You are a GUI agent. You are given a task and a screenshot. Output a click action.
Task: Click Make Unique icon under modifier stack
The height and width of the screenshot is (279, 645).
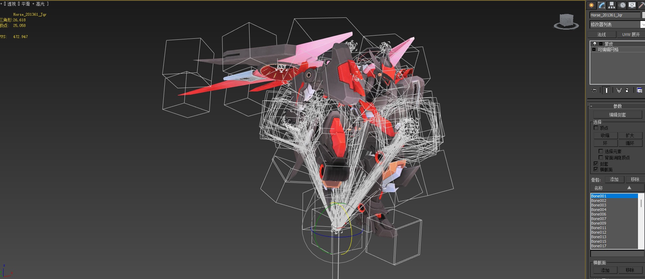tap(619, 90)
